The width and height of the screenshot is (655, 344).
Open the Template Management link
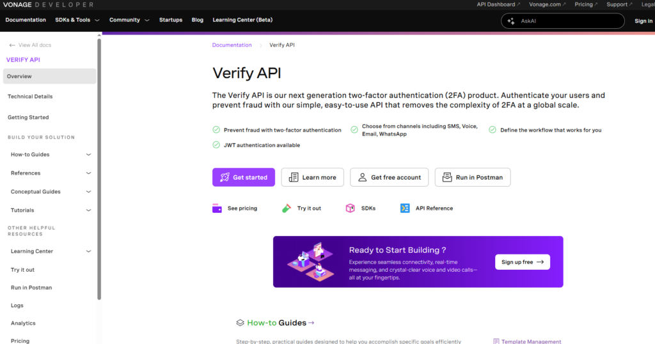pos(531,341)
